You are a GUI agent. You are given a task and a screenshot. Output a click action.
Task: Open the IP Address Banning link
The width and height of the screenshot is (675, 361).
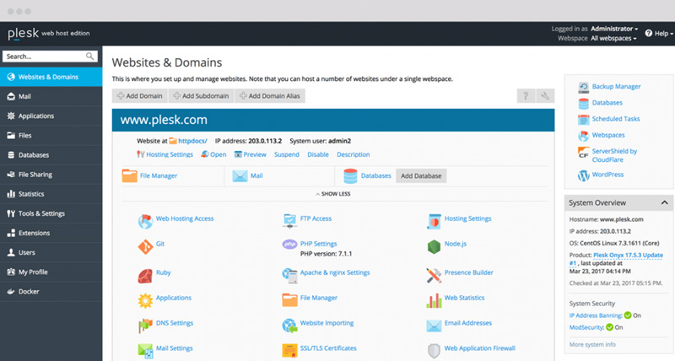596,315
